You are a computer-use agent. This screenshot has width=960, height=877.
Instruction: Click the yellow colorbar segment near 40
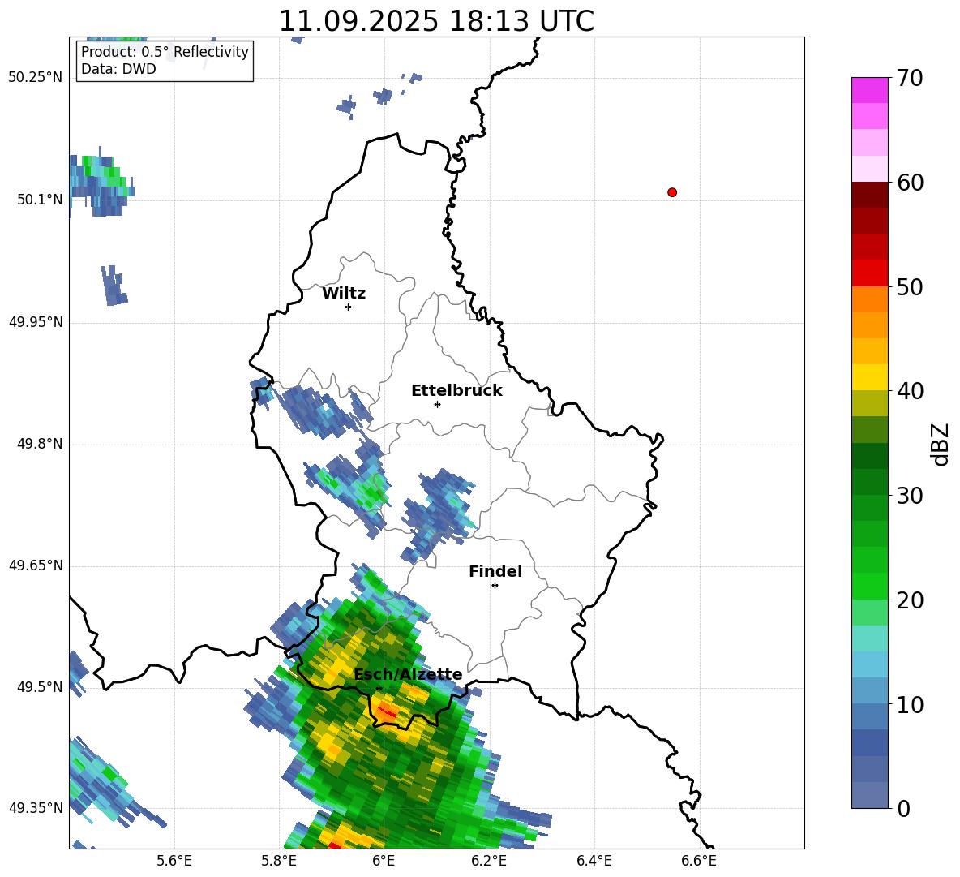[x=869, y=377]
